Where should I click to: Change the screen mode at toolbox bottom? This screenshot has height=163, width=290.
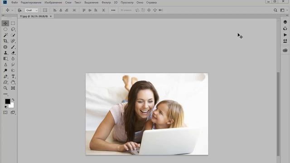pyautogui.click(x=13, y=112)
